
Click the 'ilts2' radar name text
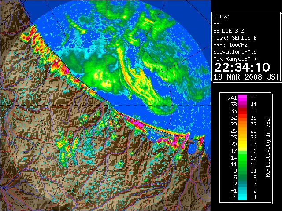221,17
